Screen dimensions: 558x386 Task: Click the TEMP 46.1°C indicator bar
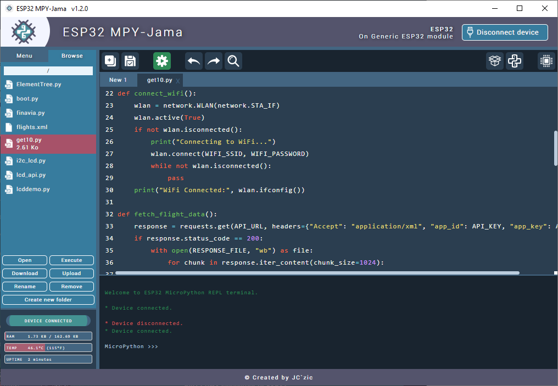click(48, 348)
